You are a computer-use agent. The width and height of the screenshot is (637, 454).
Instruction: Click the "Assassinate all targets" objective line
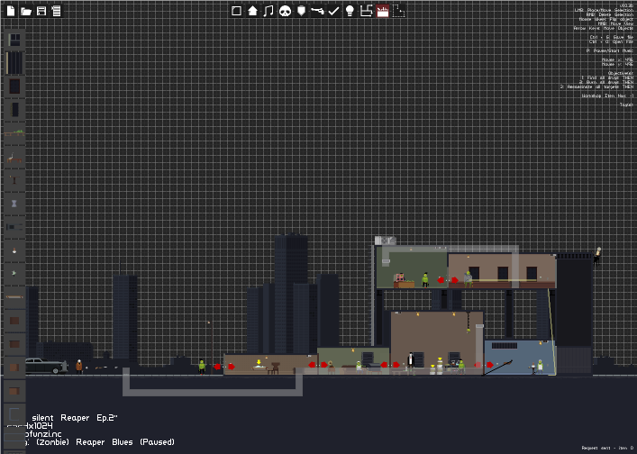pos(596,86)
